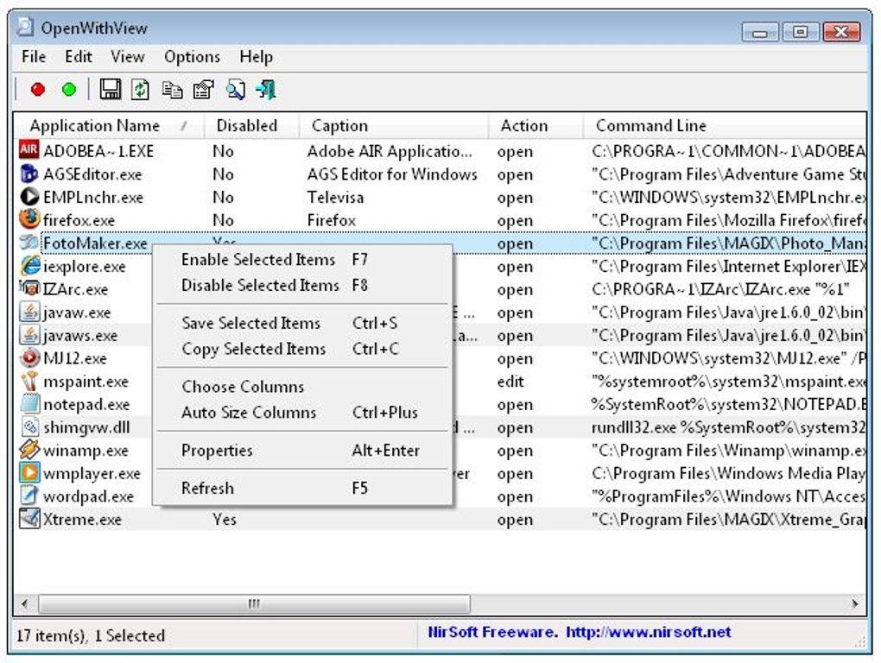Click the IZArc.exe command line cell
The image size is (881, 663).
pyautogui.click(x=720, y=289)
